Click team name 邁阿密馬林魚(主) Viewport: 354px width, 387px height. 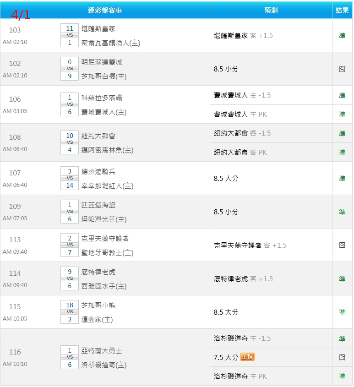click(107, 150)
